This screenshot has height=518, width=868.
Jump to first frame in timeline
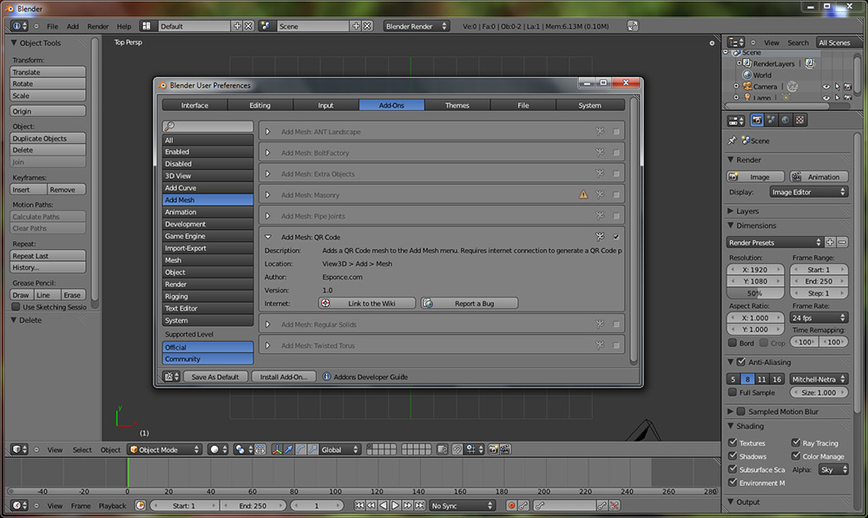tap(359, 505)
